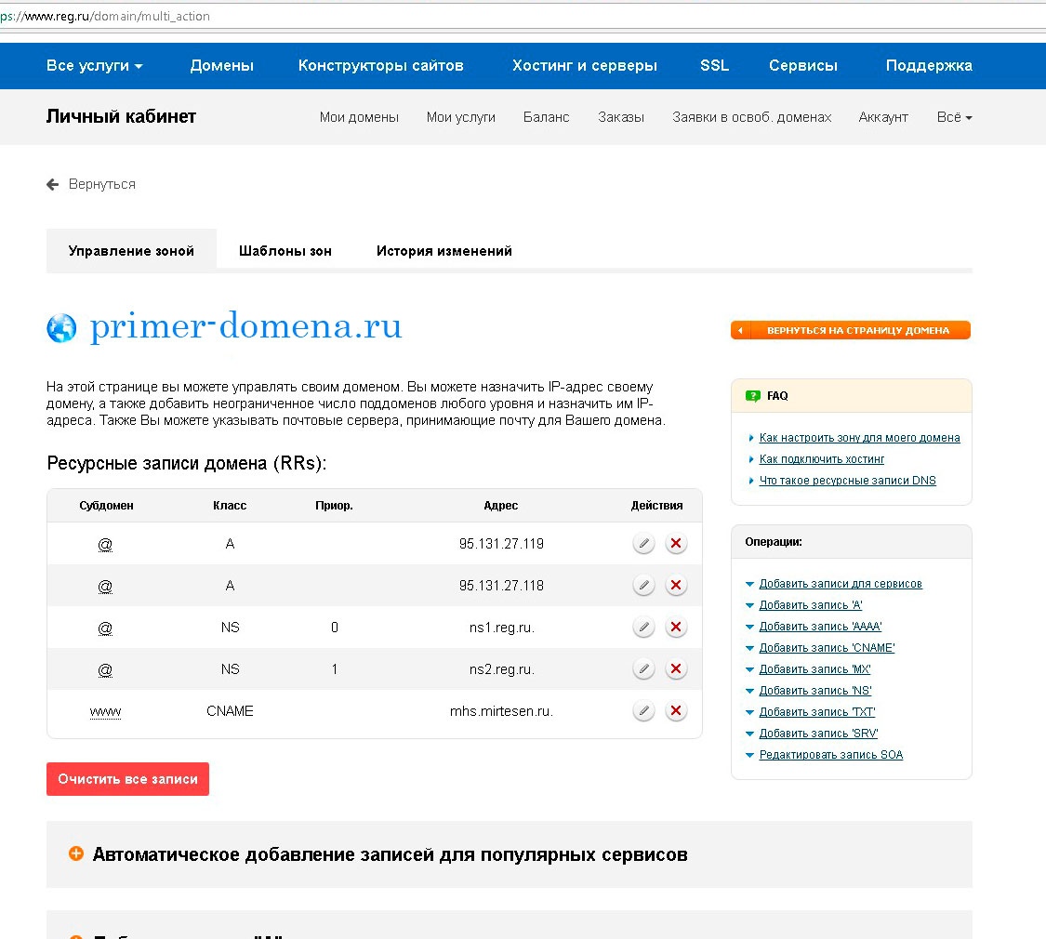This screenshot has height=939, width=1046.
Task: Delete the A record 95.131.27.118
Action: pos(676,586)
